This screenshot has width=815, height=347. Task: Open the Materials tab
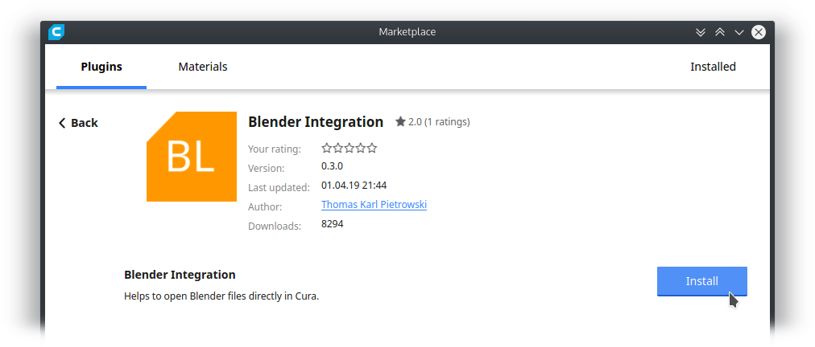tap(203, 67)
